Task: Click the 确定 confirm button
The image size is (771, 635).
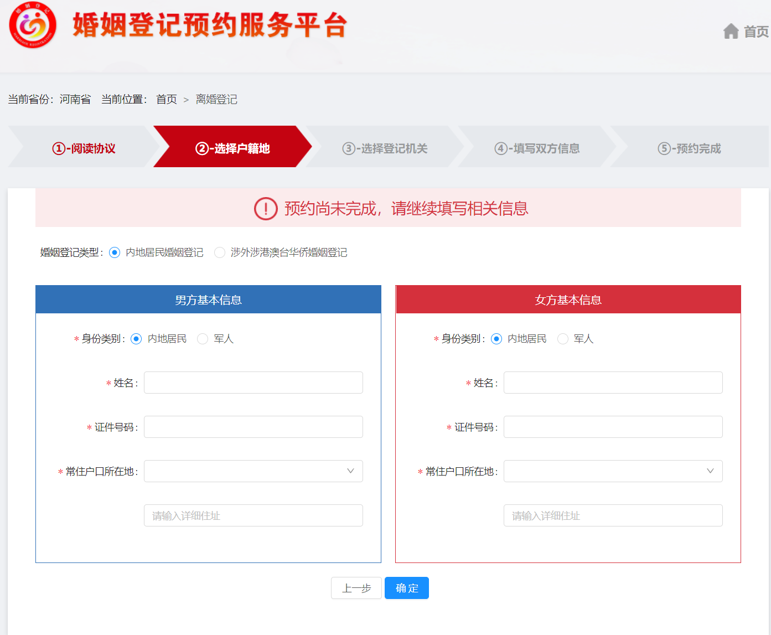Action: pyautogui.click(x=407, y=588)
